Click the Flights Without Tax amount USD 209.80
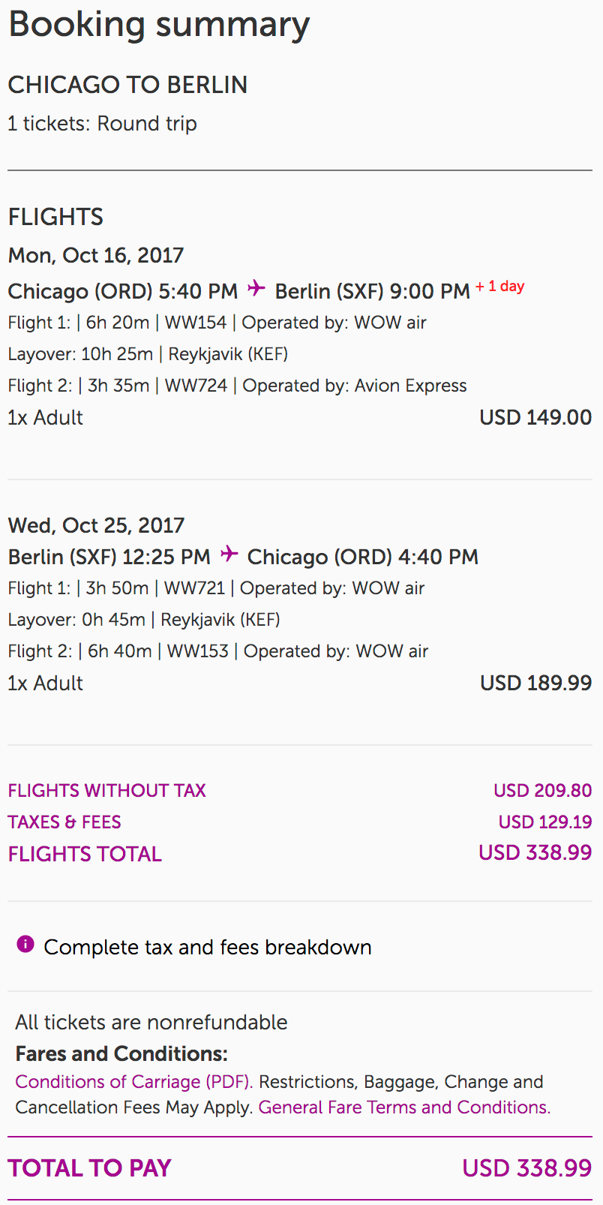 [542, 791]
